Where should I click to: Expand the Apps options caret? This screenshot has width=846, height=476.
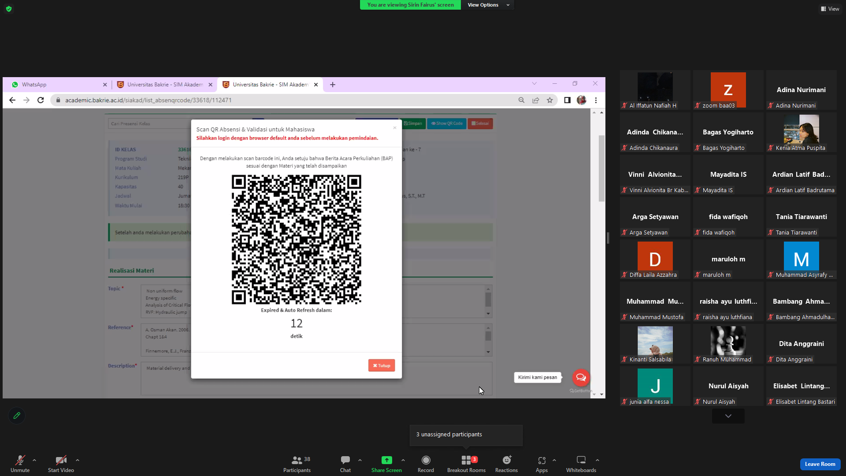tap(554, 460)
